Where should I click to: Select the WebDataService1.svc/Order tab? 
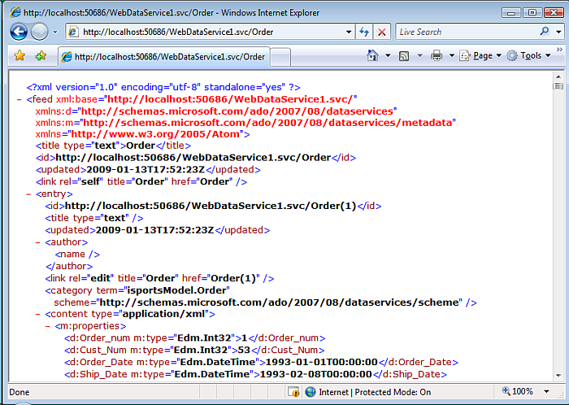pyautogui.click(x=168, y=57)
